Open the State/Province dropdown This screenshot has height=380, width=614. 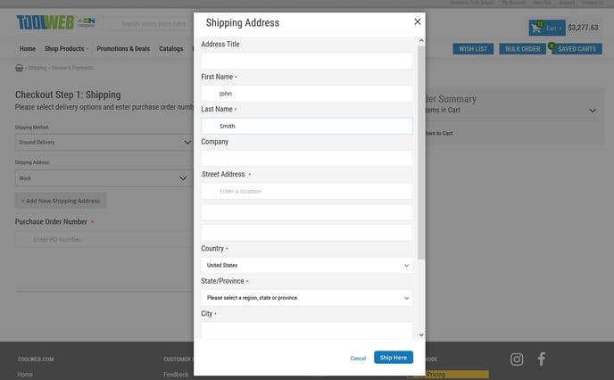[306, 298]
